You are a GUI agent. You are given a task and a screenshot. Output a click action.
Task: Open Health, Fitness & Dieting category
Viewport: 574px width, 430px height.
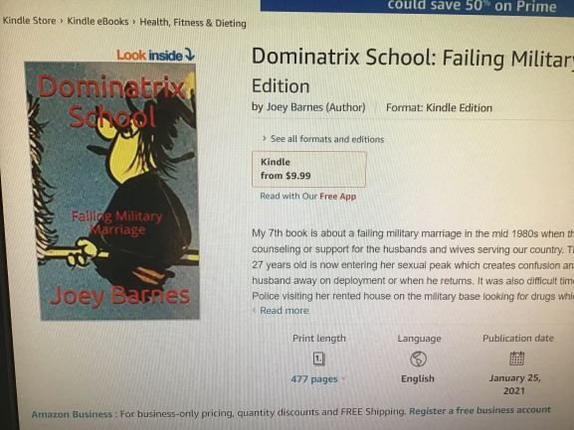pyautogui.click(x=193, y=23)
